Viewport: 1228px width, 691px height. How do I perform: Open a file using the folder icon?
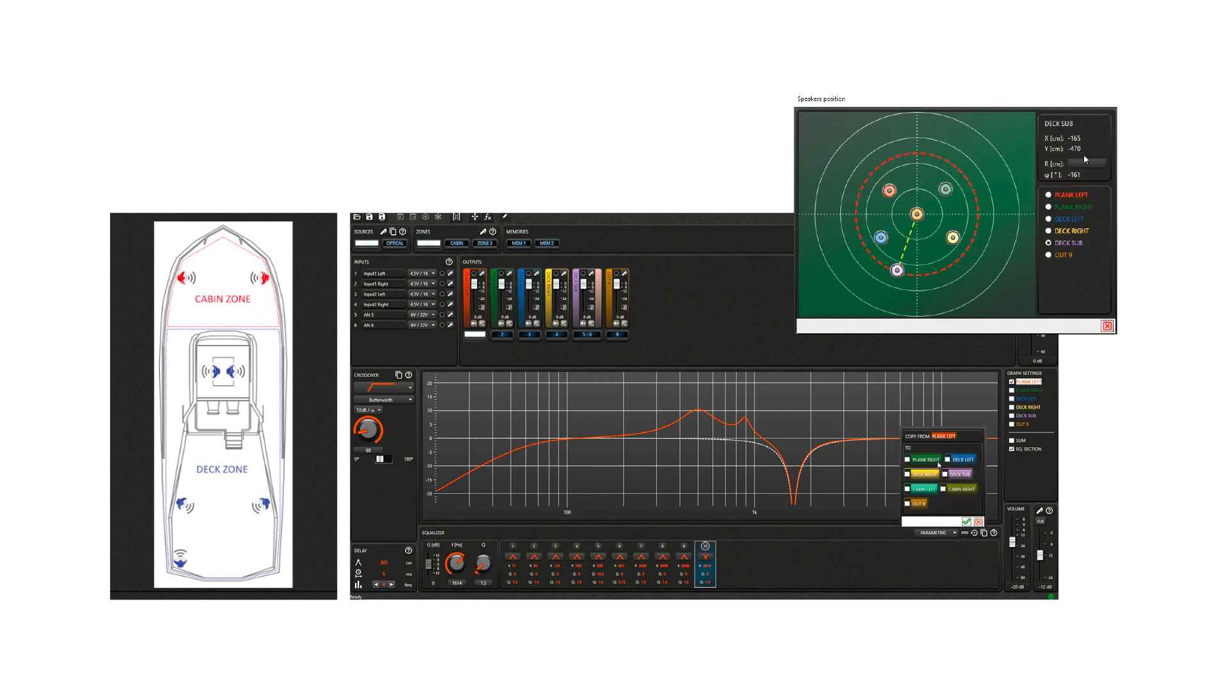(x=356, y=217)
